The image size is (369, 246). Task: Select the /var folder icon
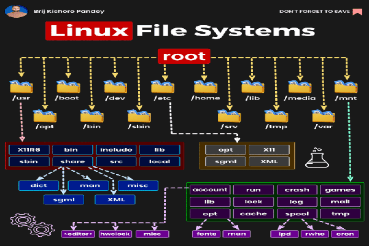pos(323,115)
